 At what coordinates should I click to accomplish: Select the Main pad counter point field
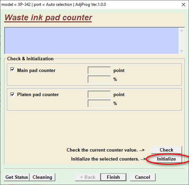[x=99, y=70]
